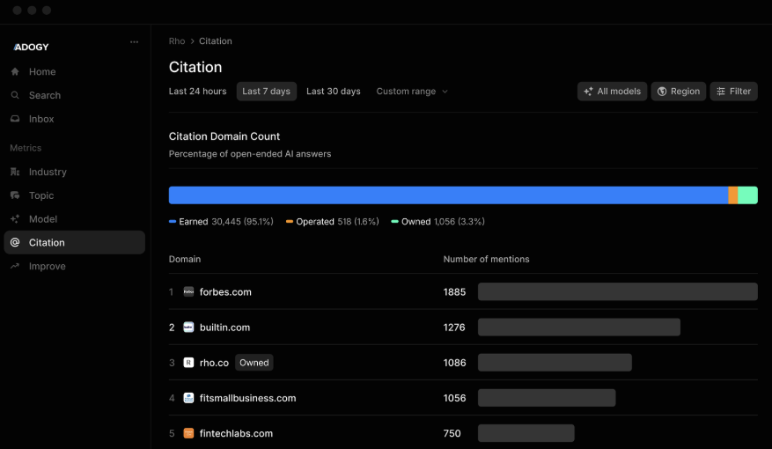Screen dimensions: 772x449
Task: Click the Improve trend arrow icon
Action: [15, 266]
